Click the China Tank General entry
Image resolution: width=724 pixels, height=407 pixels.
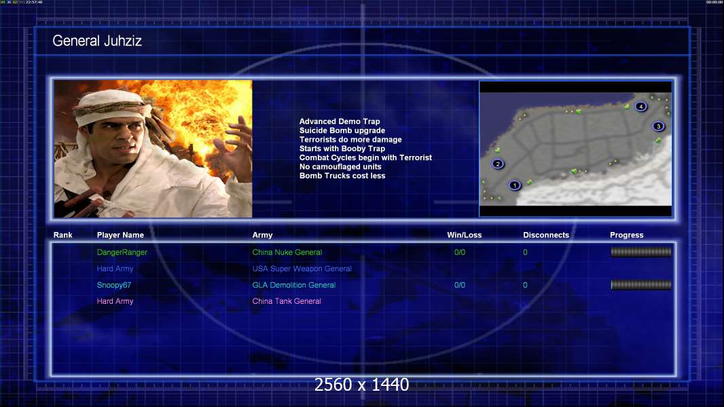(287, 301)
